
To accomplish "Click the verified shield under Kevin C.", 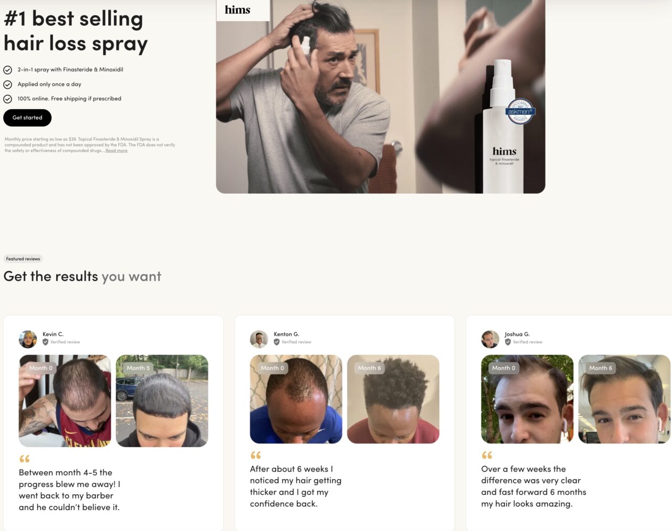I will click(46, 342).
